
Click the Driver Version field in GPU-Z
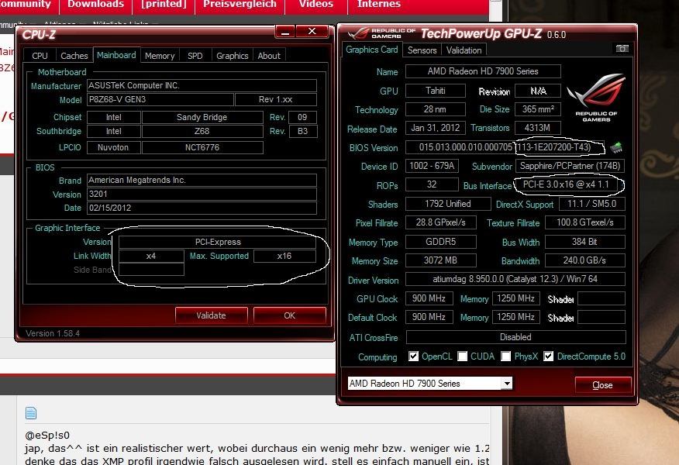pyautogui.click(x=515, y=279)
